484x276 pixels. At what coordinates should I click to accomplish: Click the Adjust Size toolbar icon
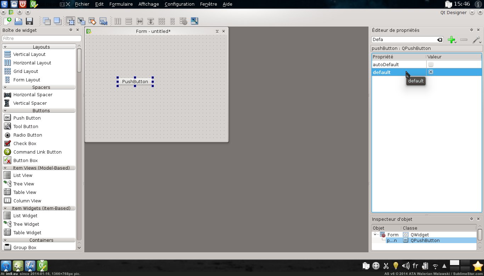pyautogui.click(x=194, y=21)
